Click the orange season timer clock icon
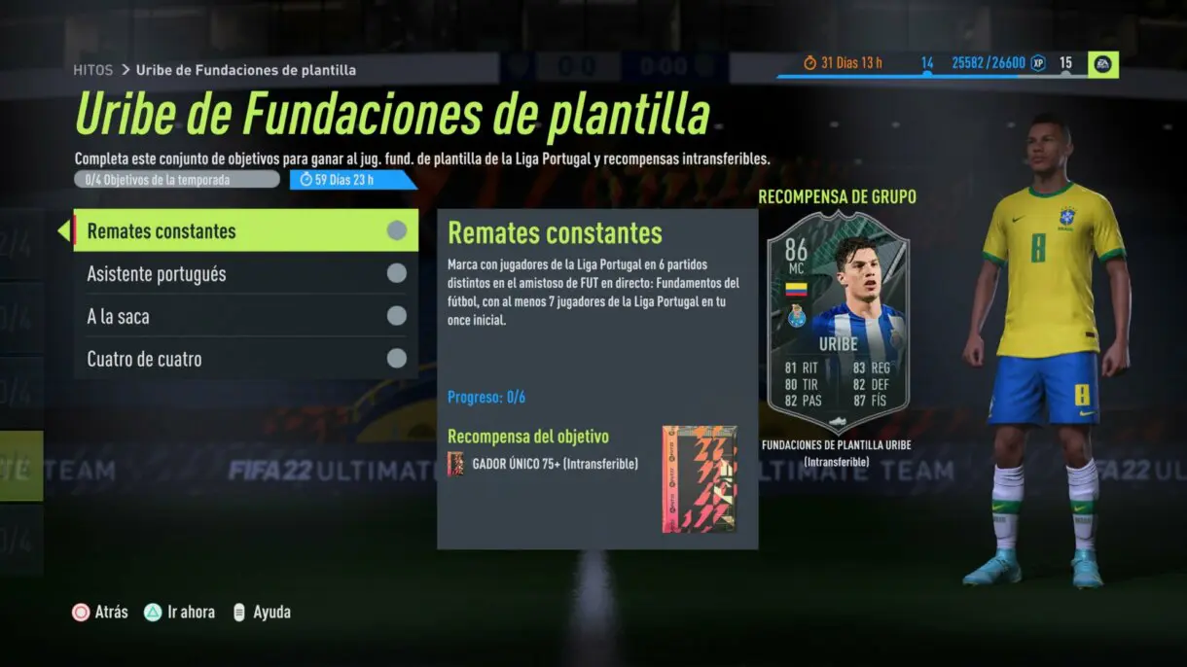1187x667 pixels. [810, 63]
